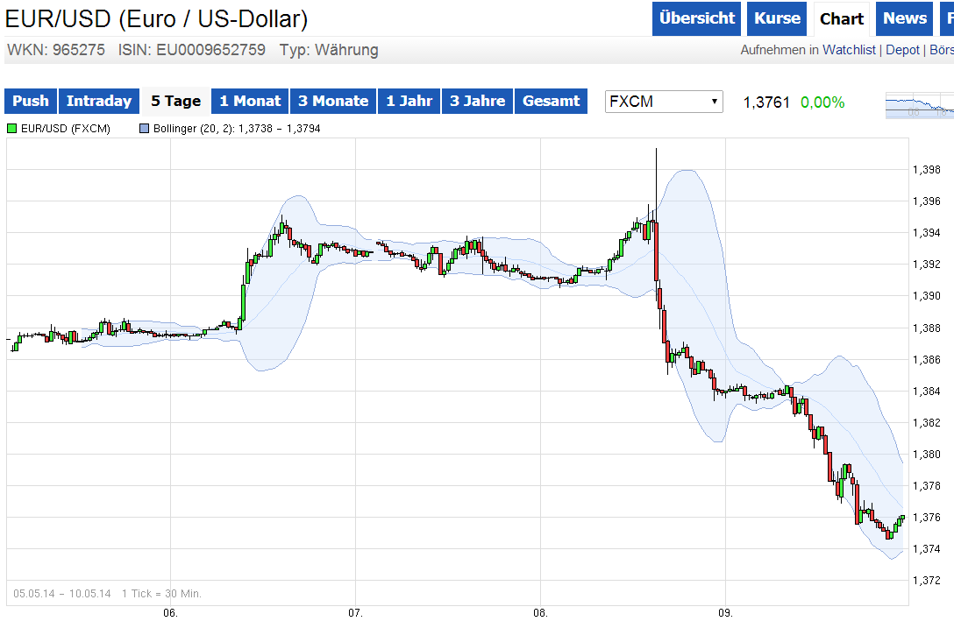Show the Gesamt full history
Image resolution: width=954 pixels, height=621 pixels.
pos(551,102)
